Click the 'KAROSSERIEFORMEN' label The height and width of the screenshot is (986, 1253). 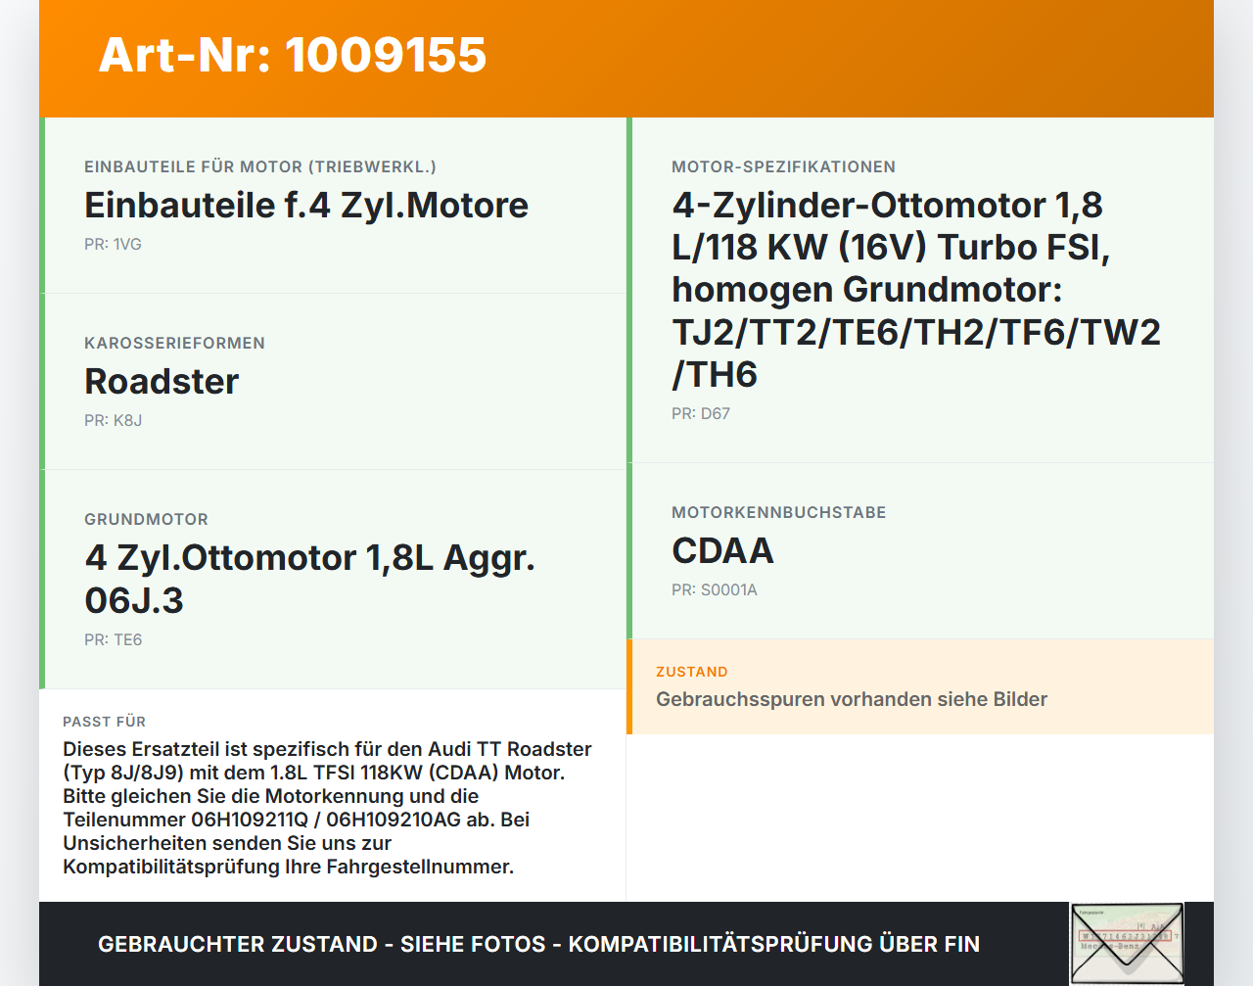click(x=174, y=343)
